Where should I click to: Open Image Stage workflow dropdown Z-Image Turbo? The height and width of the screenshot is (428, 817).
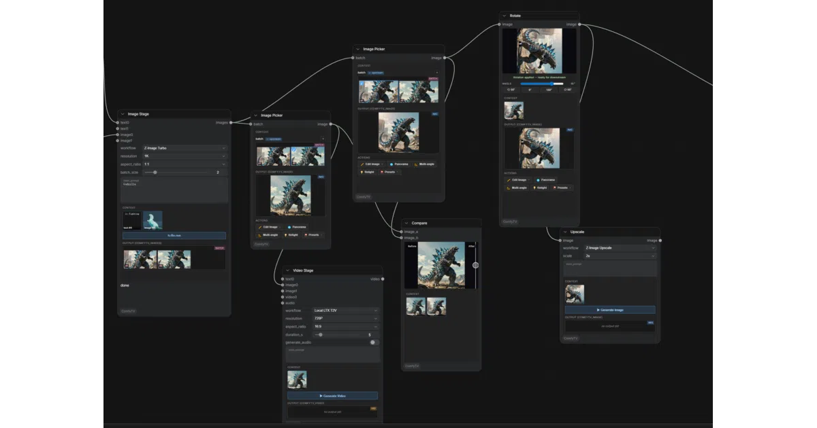pyautogui.click(x=185, y=147)
